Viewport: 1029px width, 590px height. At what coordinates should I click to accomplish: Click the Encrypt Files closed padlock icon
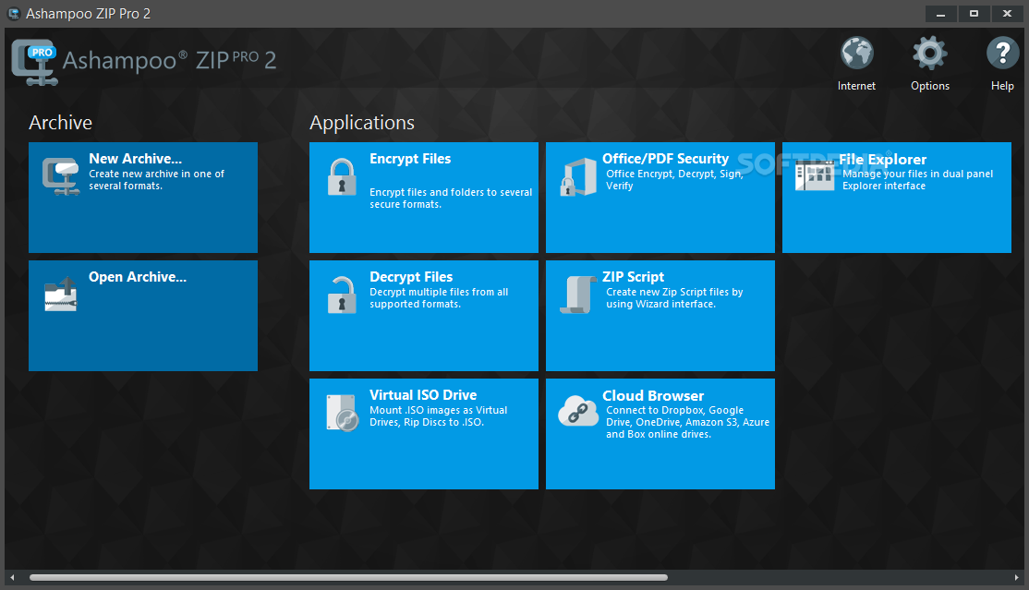341,177
